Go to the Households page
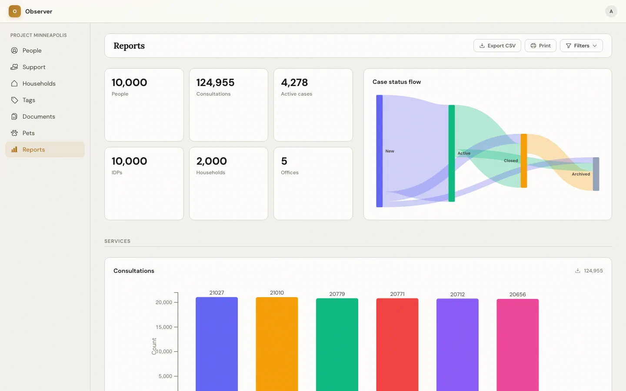This screenshot has width=626, height=391. (39, 83)
